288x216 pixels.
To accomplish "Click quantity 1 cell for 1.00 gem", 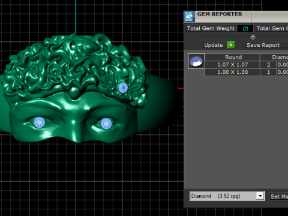I will click(268, 72).
